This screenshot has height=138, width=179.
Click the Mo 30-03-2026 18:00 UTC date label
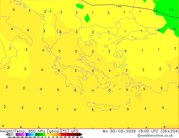[141, 131]
